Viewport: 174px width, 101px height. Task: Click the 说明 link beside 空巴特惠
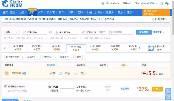(x=24, y=73)
